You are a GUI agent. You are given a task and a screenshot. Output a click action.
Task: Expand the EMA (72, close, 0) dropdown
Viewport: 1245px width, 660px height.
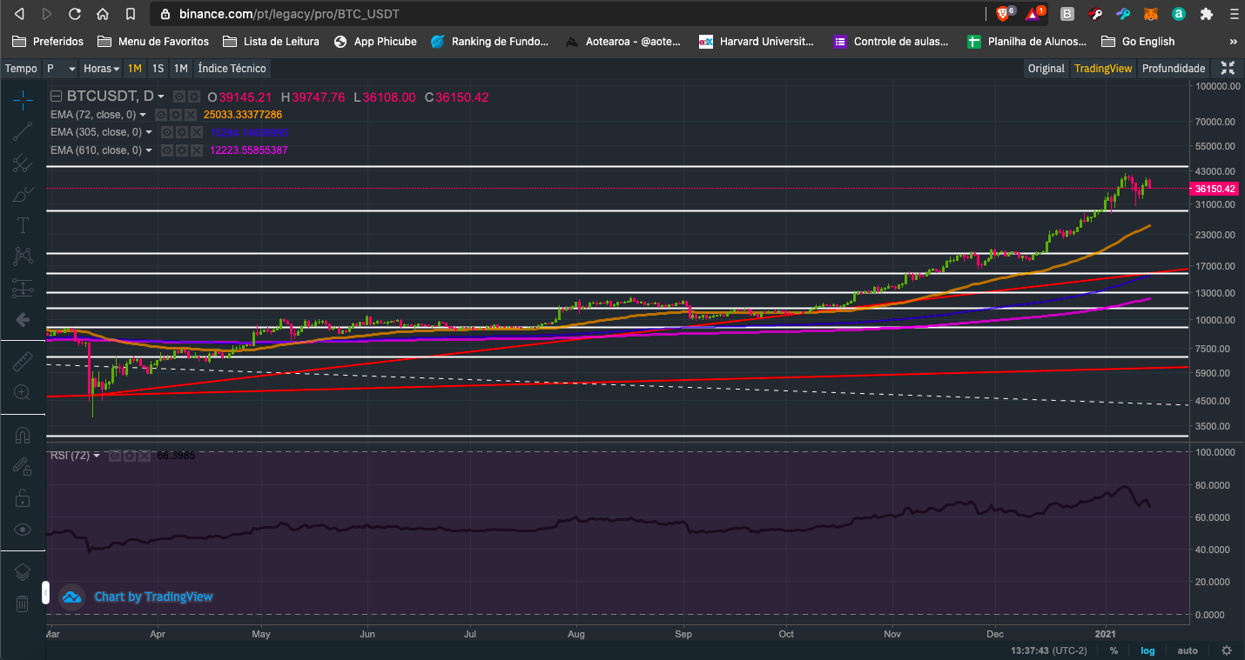(143, 115)
